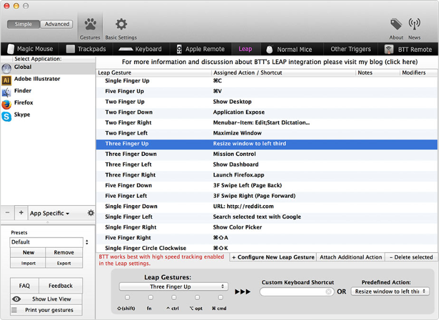Sort by the Leap Gesture column header
This screenshot has width=439, height=320.
click(154, 72)
